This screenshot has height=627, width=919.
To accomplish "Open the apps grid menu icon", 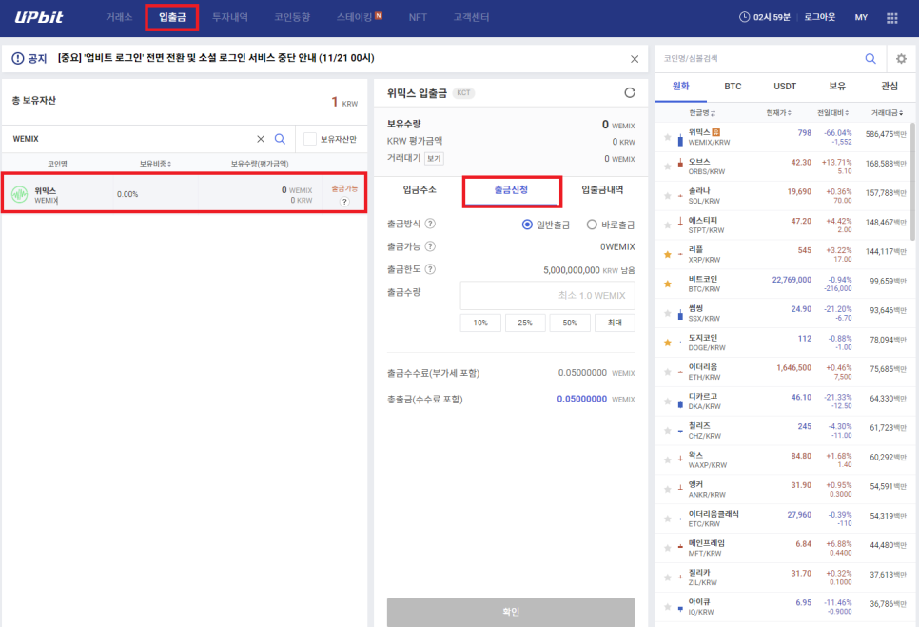I will pos(892,17).
